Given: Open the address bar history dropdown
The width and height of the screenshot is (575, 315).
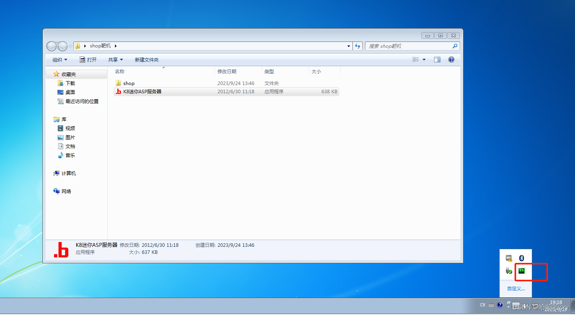Looking at the screenshot, I should [x=349, y=46].
